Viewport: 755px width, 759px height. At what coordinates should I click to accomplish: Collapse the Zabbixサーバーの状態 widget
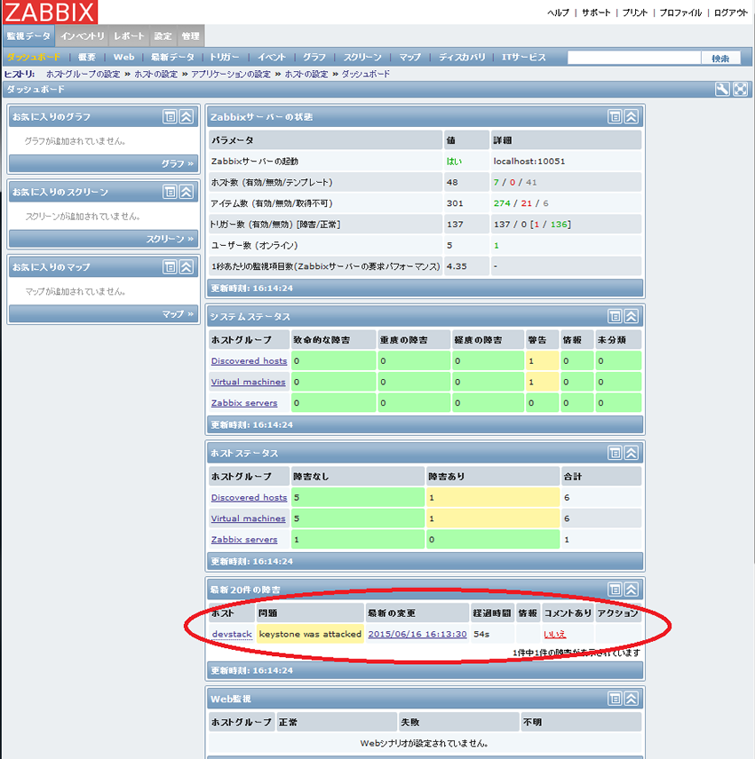tap(631, 116)
